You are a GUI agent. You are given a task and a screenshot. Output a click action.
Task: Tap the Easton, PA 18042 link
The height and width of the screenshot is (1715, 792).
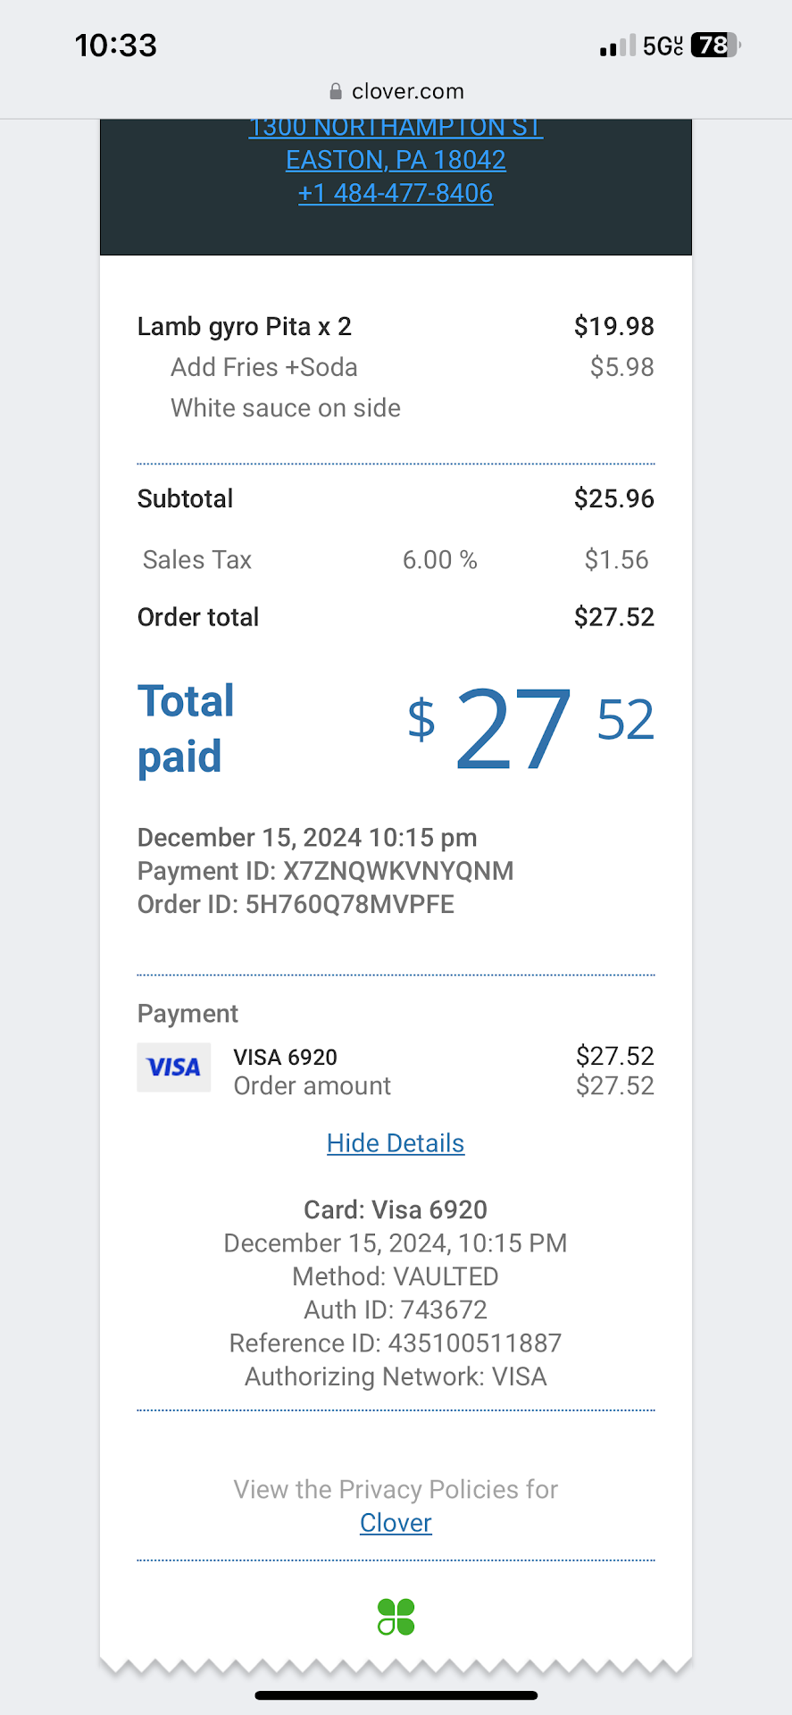[396, 160]
